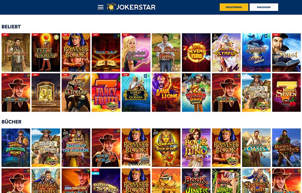Open Quest for Bermuda Riches game
The width and height of the screenshot is (302, 193).
16,147
